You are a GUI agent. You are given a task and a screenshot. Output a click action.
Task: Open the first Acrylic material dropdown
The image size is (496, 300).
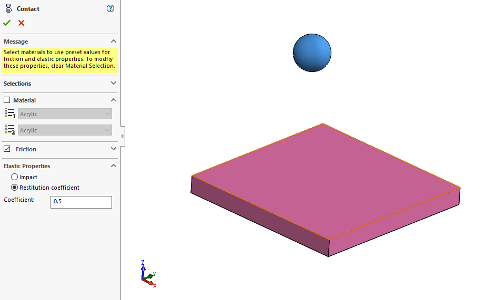[x=65, y=114]
